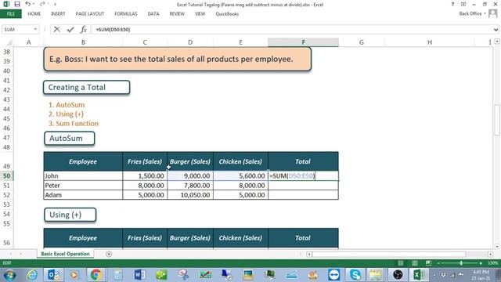The width and height of the screenshot is (501, 282).
Task: Click the Creating a Total text box
Action: click(x=87, y=87)
